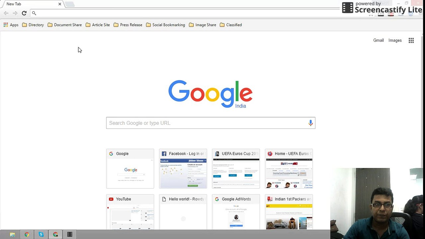
Task: Open the Hello world! - Rowdy tile
Action: point(183,212)
